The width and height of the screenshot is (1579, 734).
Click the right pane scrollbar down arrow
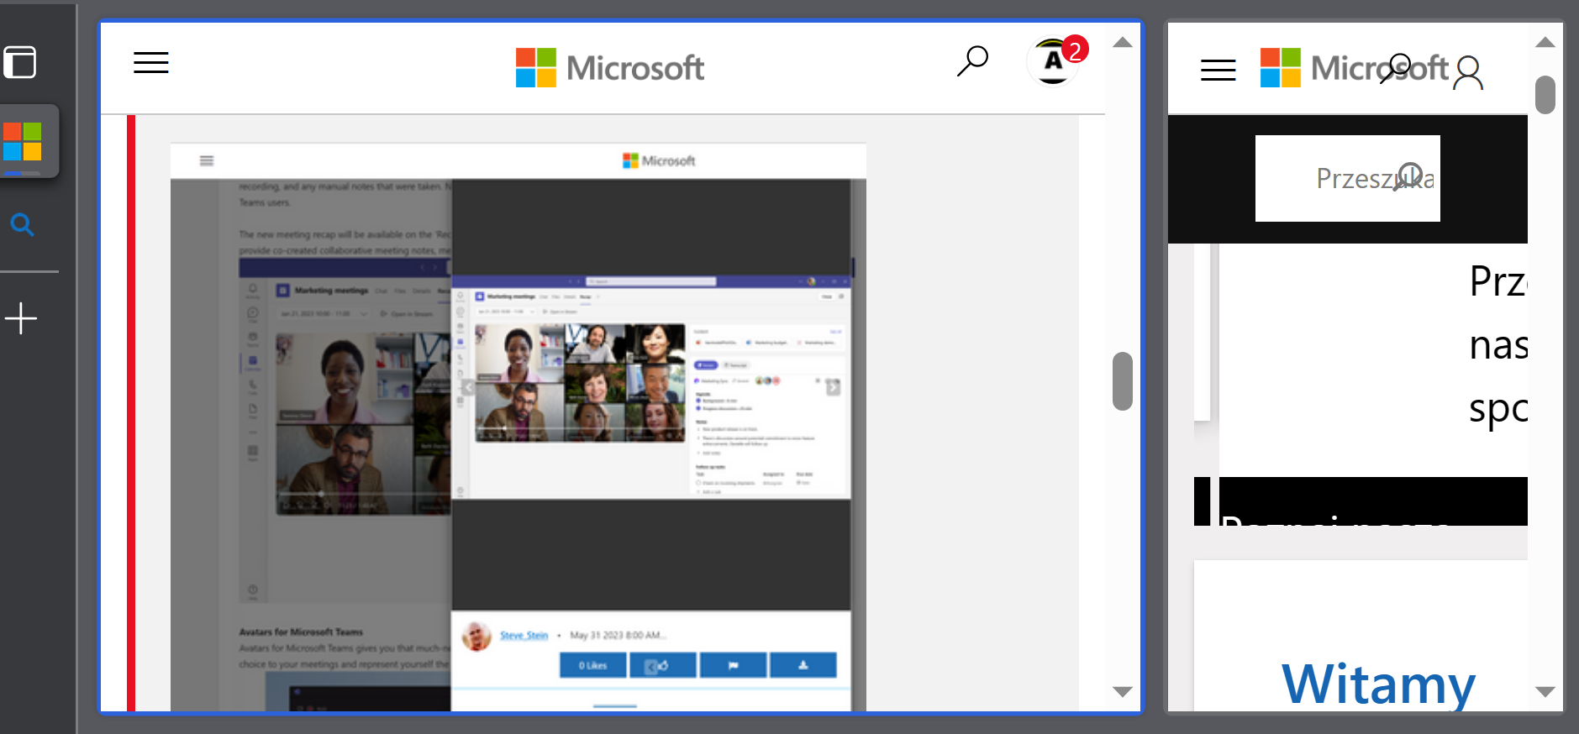click(1545, 692)
